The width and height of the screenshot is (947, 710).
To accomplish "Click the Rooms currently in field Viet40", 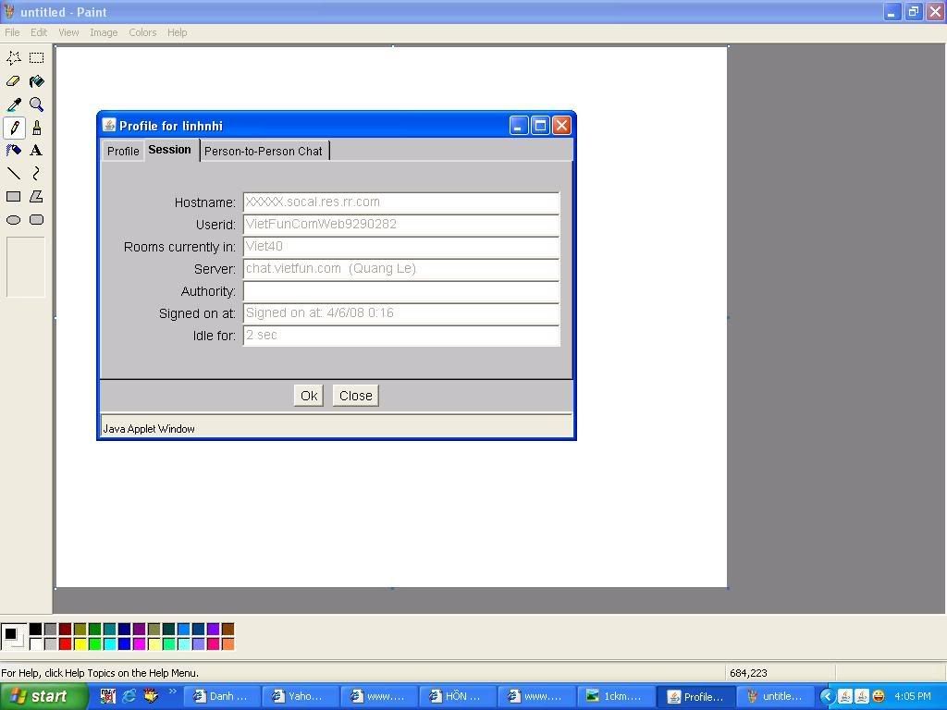I will coord(401,247).
